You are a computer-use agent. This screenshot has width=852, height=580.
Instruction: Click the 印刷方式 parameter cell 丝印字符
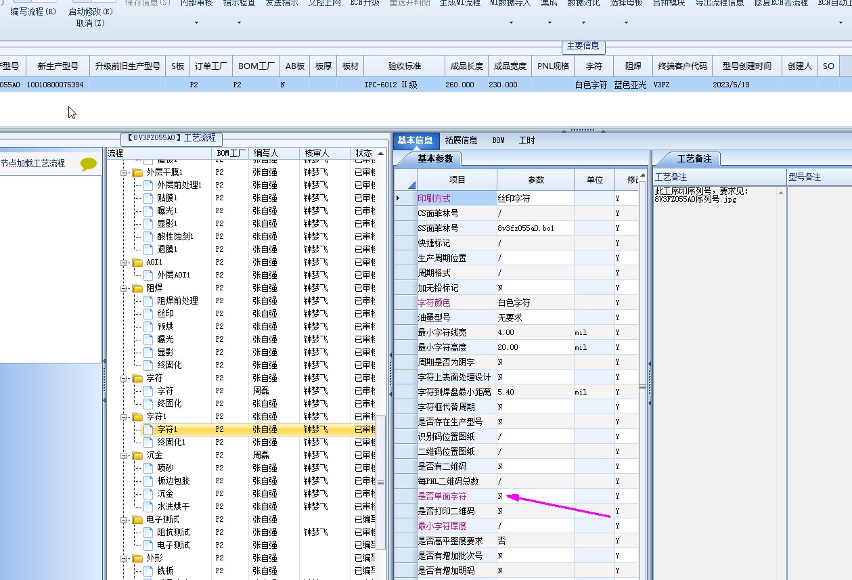pyautogui.click(x=535, y=198)
